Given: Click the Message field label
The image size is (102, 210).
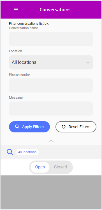Looking at the screenshot, I should (x=16, y=98).
